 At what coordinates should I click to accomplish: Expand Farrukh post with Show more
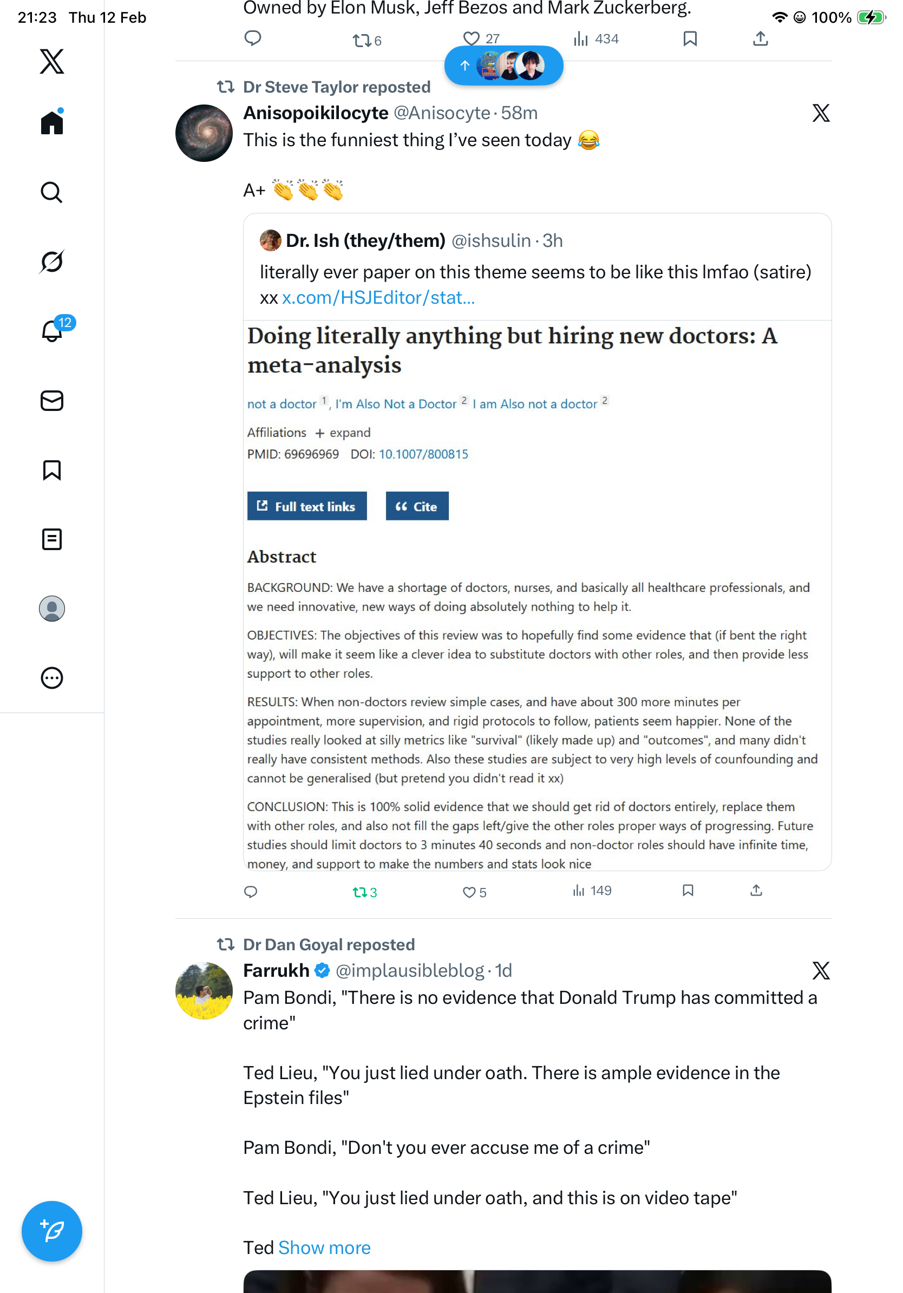(x=324, y=1248)
